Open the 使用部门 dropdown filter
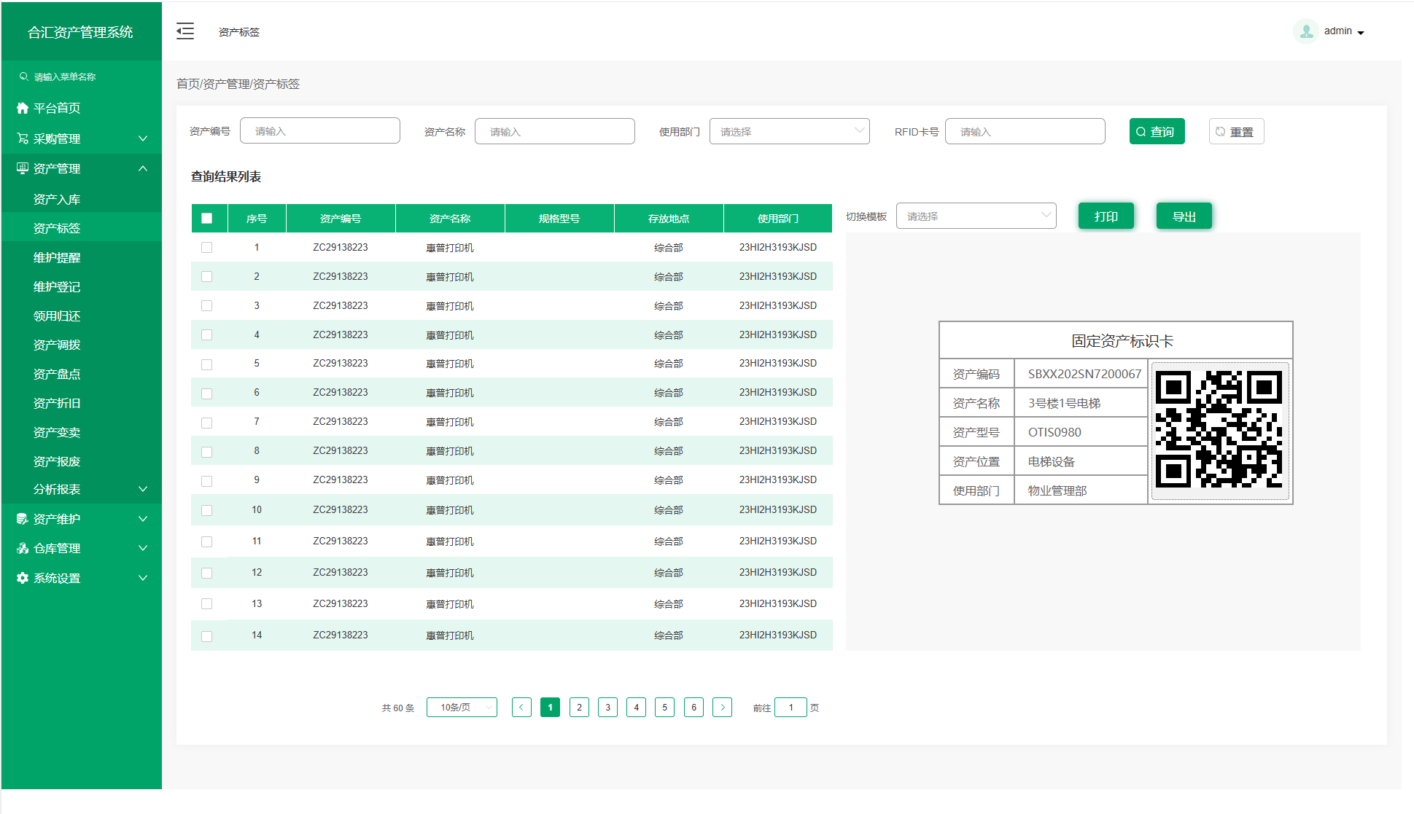Screen dimensions: 1414x814 coord(789,132)
